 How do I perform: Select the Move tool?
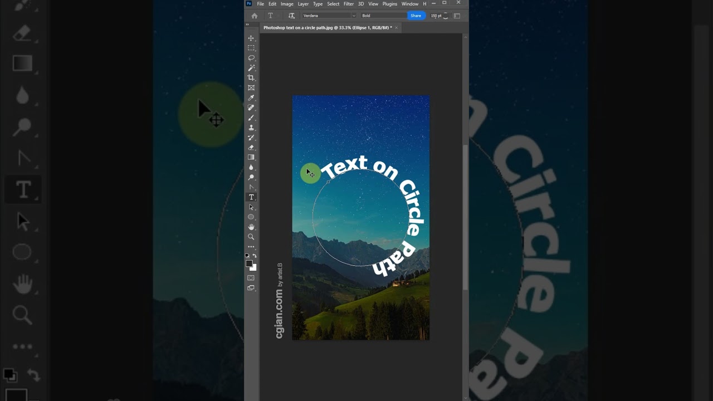(251, 38)
